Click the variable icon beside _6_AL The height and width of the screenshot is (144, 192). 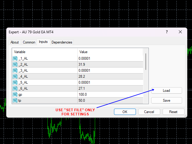point(15,88)
